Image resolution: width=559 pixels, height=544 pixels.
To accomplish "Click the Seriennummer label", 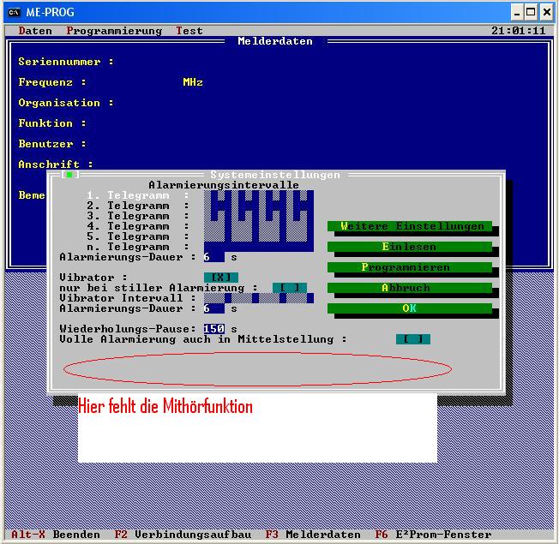I will coord(66,62).
